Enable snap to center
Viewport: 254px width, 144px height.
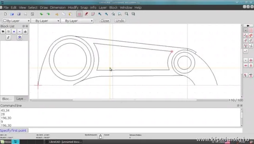click(x=246, y=41)
